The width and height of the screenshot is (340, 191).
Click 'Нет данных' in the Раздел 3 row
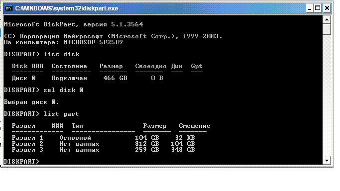[79, 150]
